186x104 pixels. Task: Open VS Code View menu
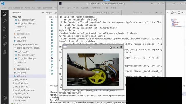pyautogui.click(x=28, y=8)
